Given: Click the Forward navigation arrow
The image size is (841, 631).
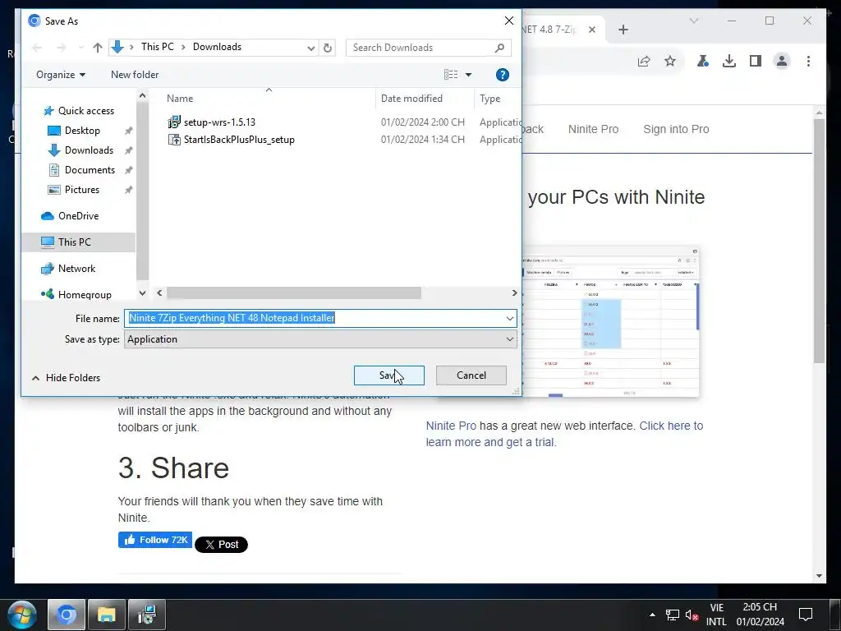Looking at the screenshot, I should coord(61,47).
